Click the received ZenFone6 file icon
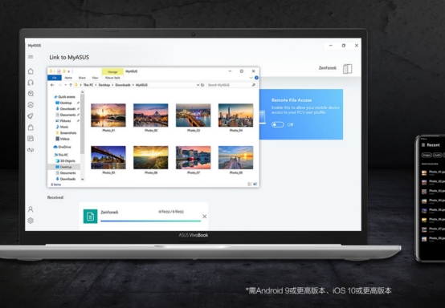 pyautogui.click(x=90, y=217)
